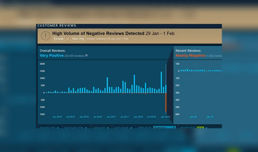The image size is (258, 152).
Task: Click the warning exclamation icon in the alert banner
Action: pyautogui.click(x=46, y=36)
